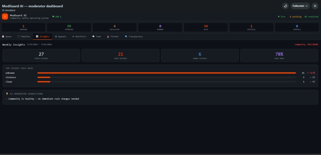Screen dimensions: 321x155
Task: Open the Auto stat card showing 34
Action: click(206, 27)
